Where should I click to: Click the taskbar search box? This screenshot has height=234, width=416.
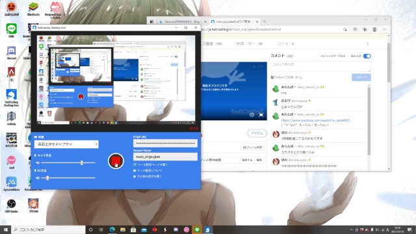(49, 229)
